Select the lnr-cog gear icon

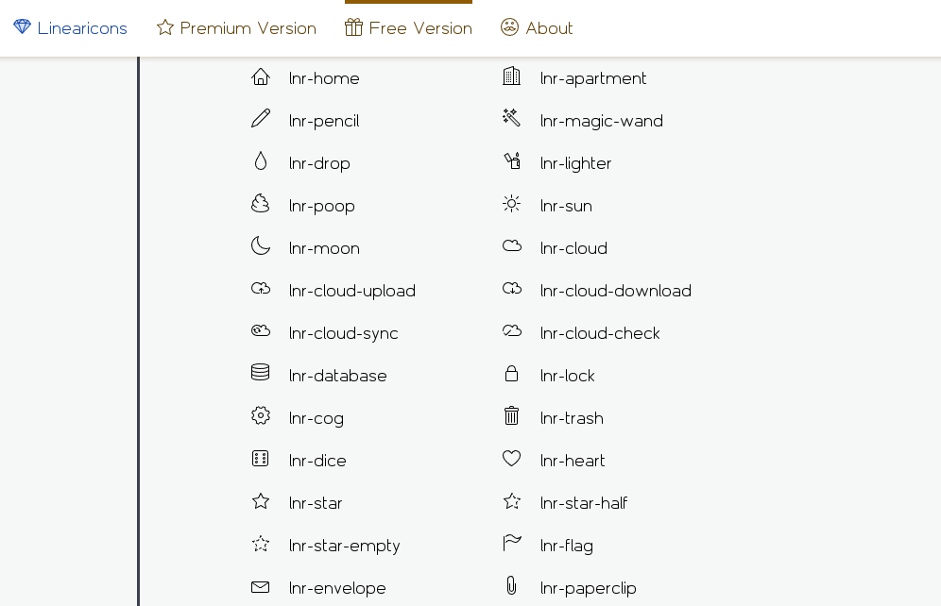pos(261,415)
